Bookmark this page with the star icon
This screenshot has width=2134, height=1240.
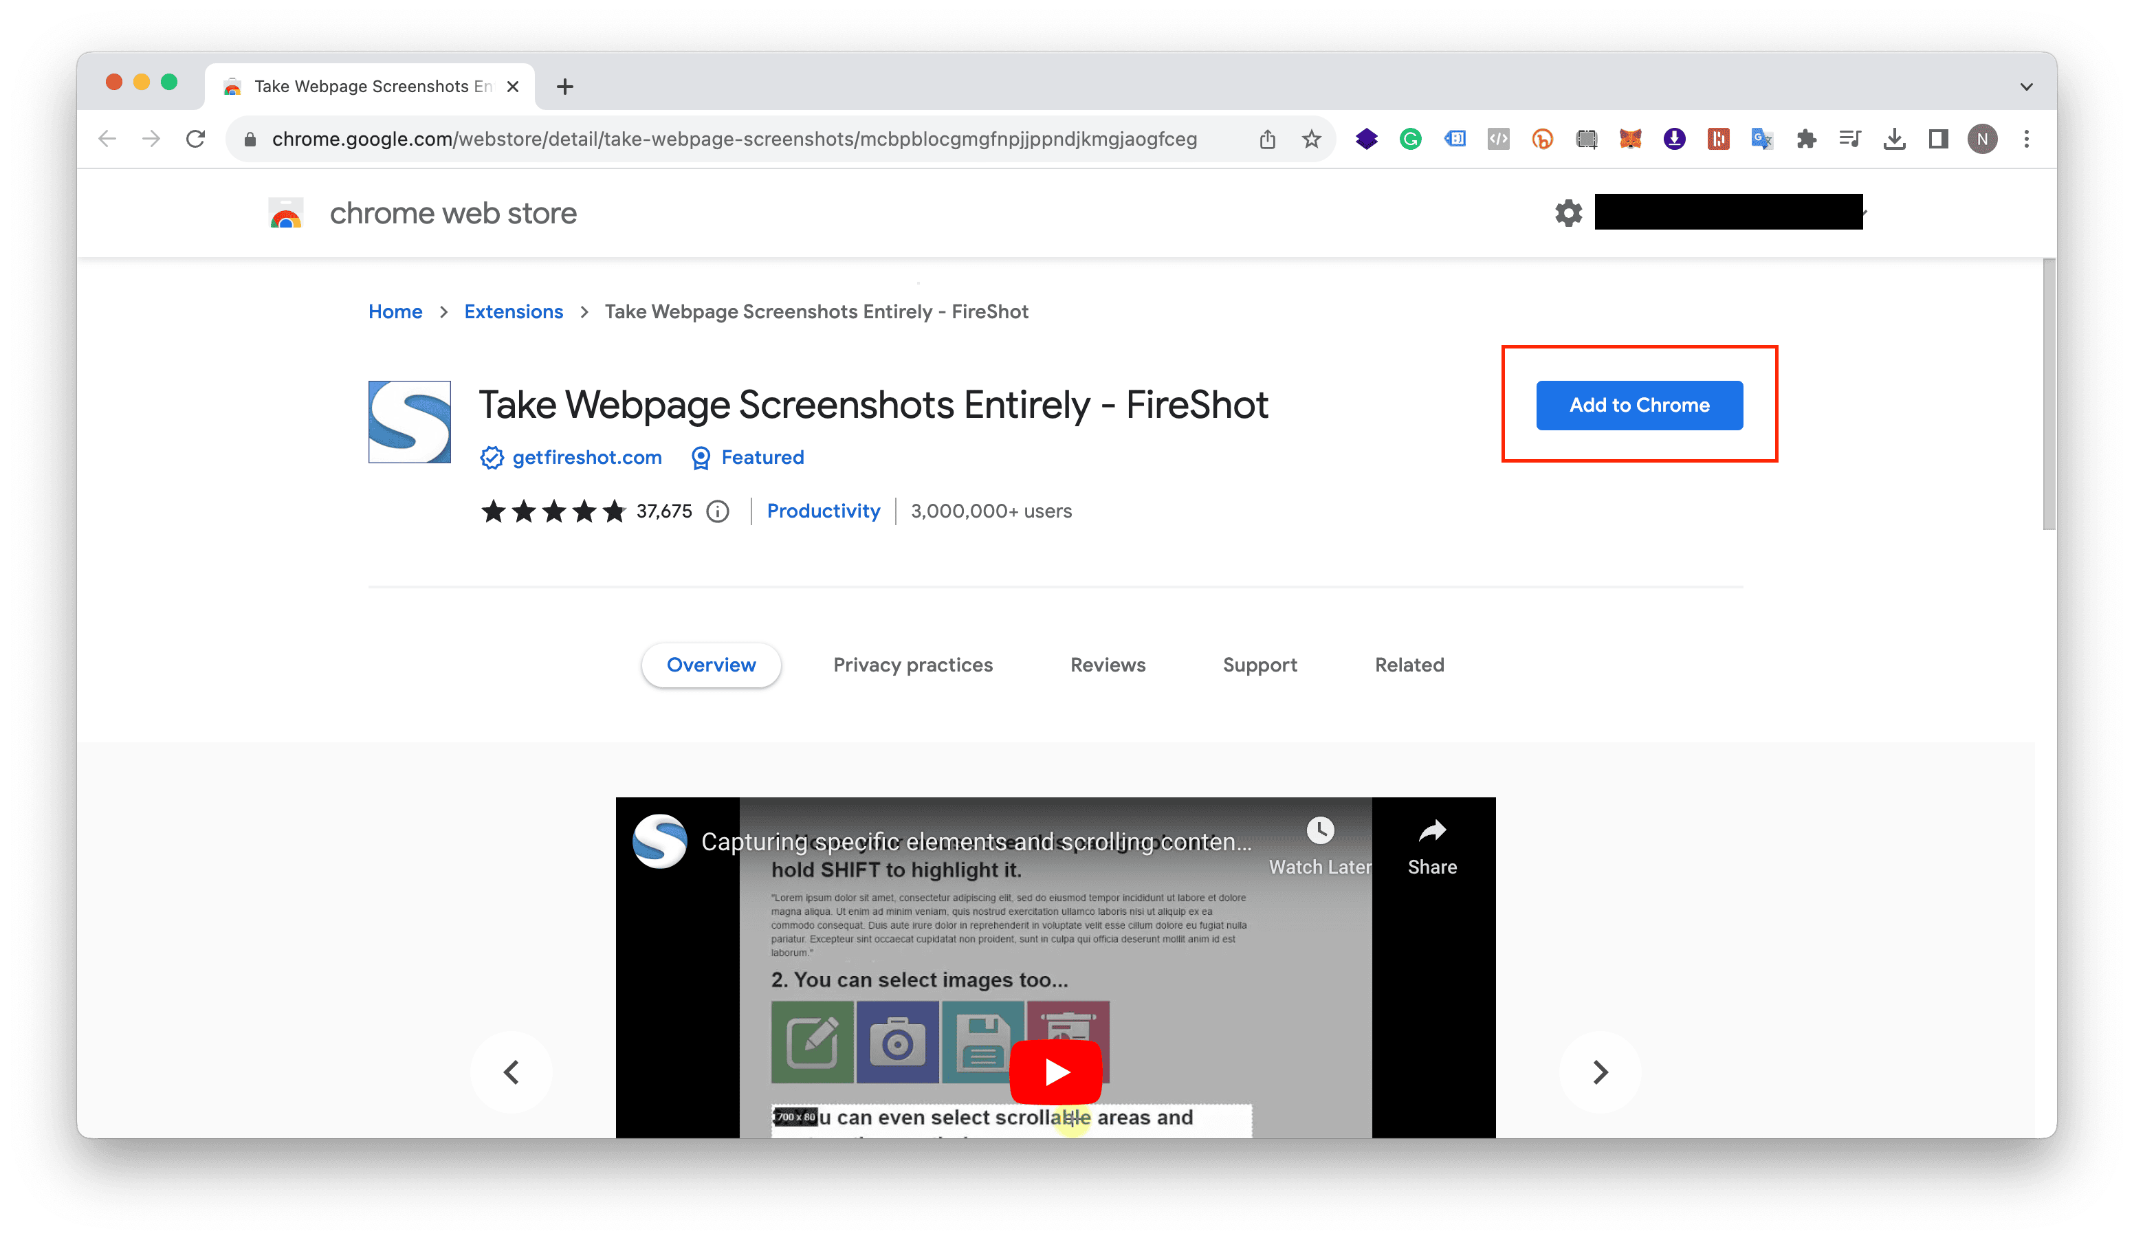pos(1311,139)
